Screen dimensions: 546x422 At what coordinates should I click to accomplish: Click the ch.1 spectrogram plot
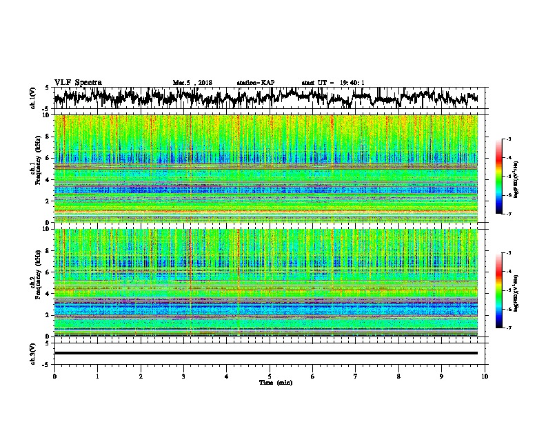point(266,168)
